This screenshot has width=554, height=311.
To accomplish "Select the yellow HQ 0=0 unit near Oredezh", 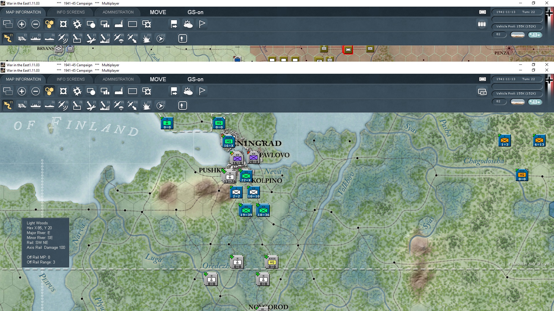I will click(x=272, y=262).
